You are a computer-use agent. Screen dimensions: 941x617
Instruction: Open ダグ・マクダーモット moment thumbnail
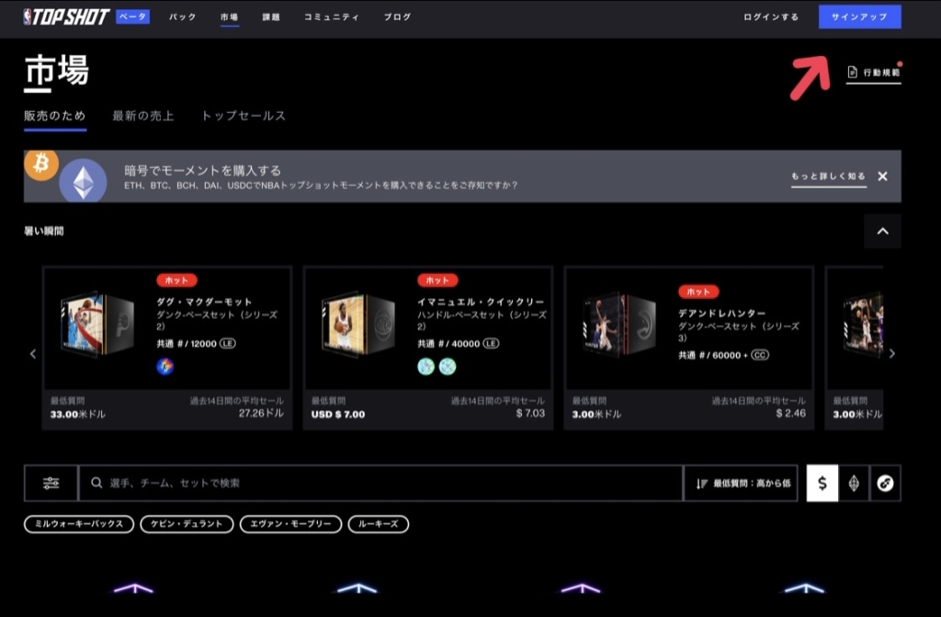tap(97, 325)
